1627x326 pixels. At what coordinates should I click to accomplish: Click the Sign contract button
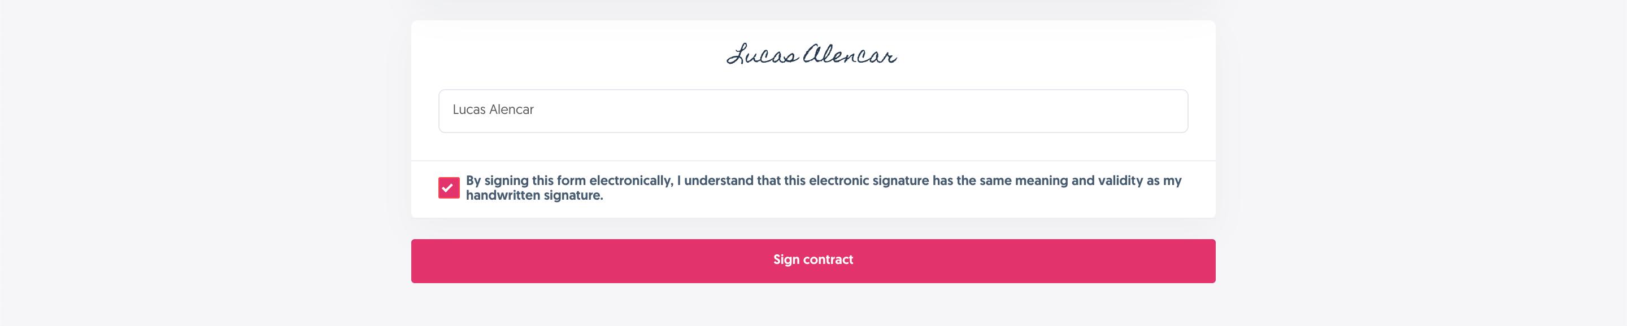point(813,261)
